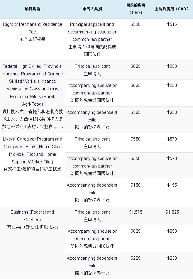Select the $1,575 current fee cell
Screen dimensions: 193x279
136,212
